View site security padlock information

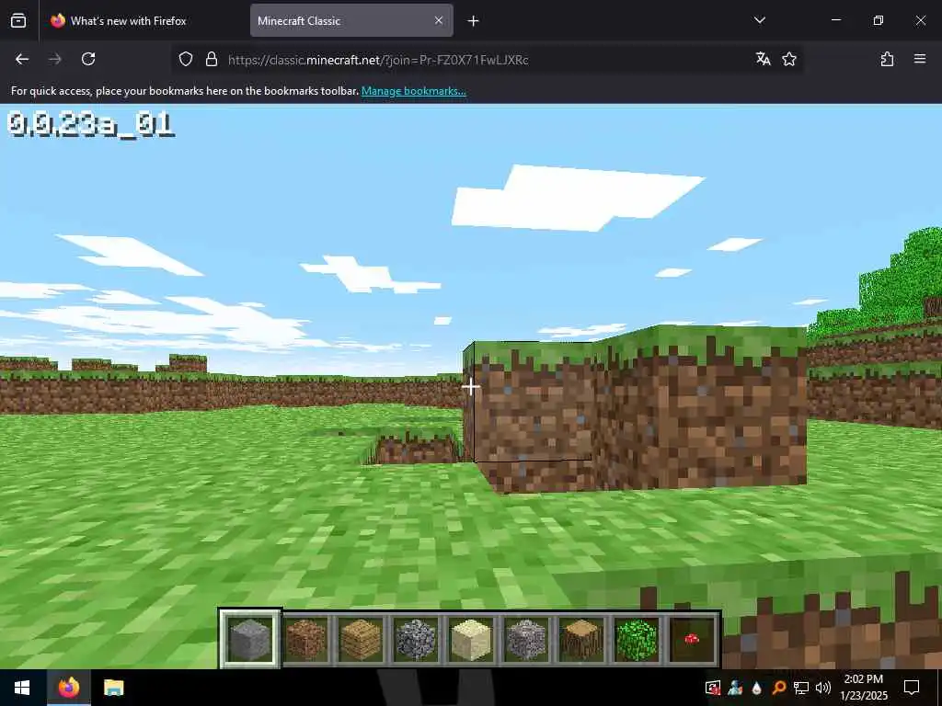(211, 59)
